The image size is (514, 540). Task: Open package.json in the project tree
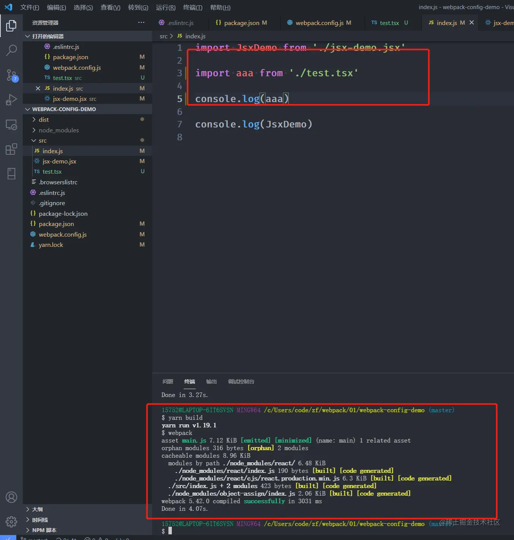click(87, 224)
